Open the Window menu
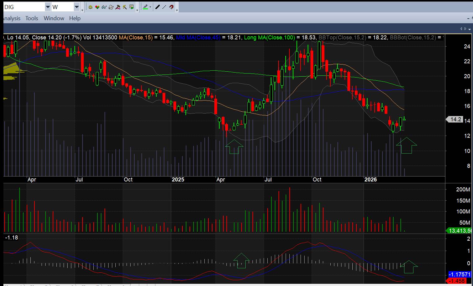 (54, 18)
